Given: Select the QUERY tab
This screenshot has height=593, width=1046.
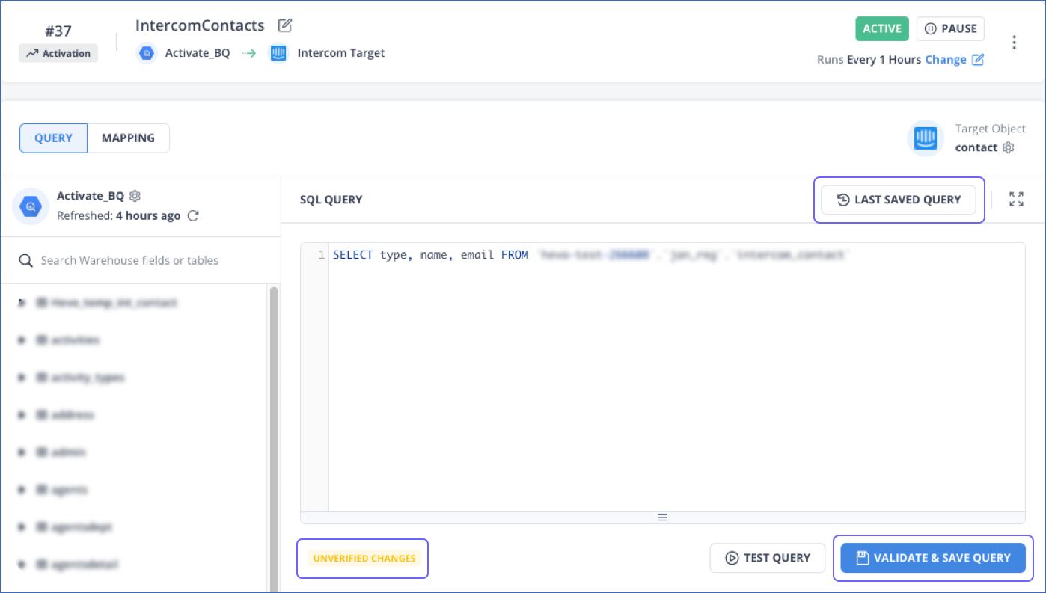Looking at the screenshot, I should point(53,138).
